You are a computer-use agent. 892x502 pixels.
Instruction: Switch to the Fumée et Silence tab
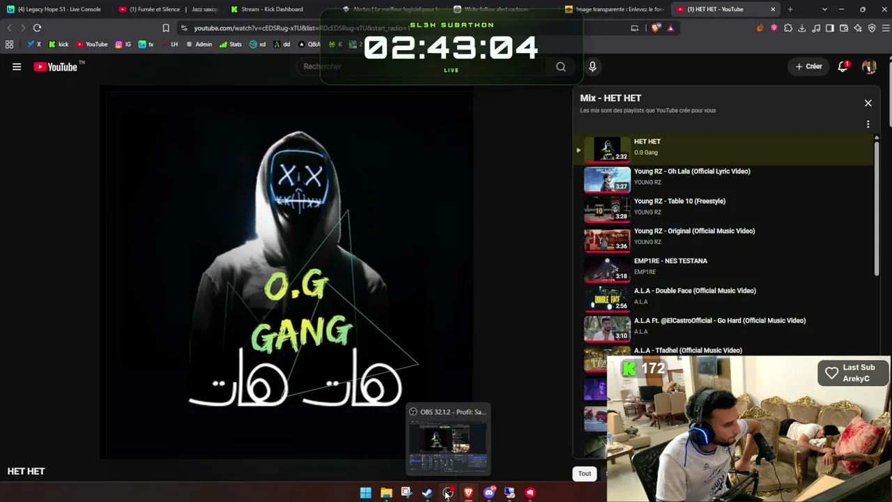(x=167, y=9)
